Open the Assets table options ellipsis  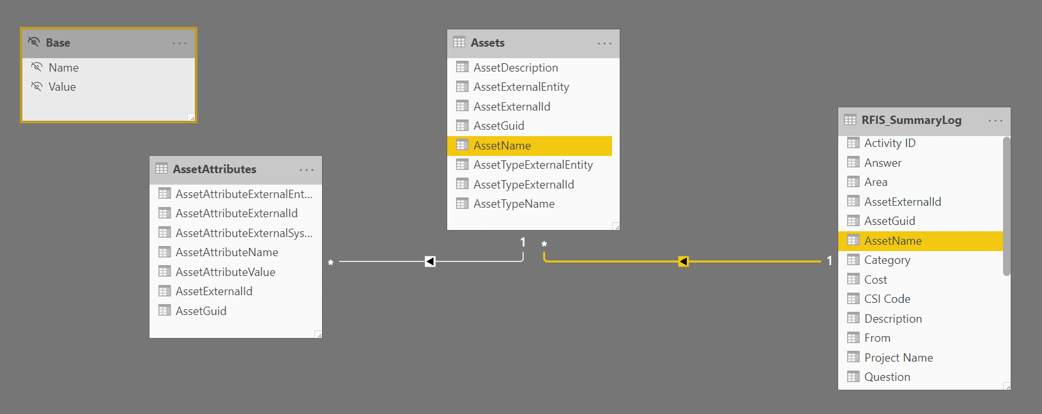[x=604, y=43]
